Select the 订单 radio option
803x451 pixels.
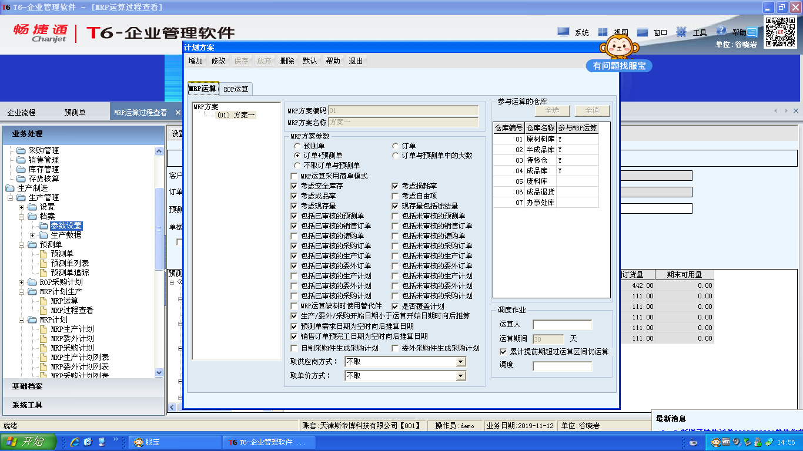coord(396,146)
